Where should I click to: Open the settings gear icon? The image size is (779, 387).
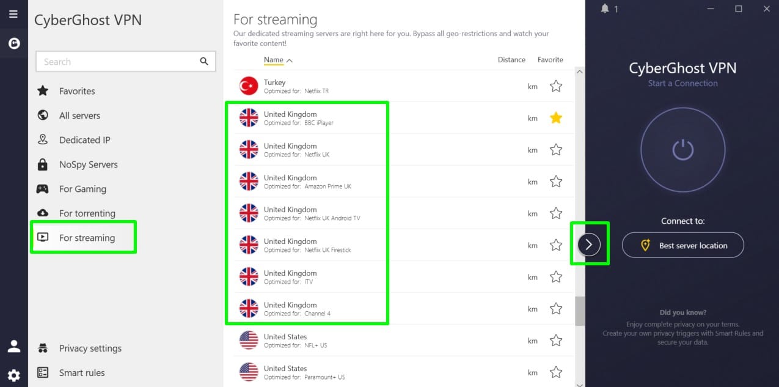pos(13,375)
